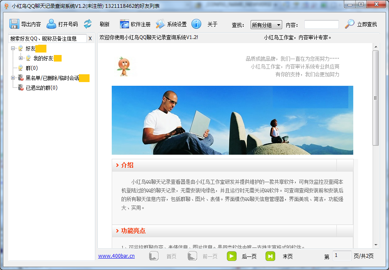
Task: Click the 首页 first page icon
Action: point(154,256)
